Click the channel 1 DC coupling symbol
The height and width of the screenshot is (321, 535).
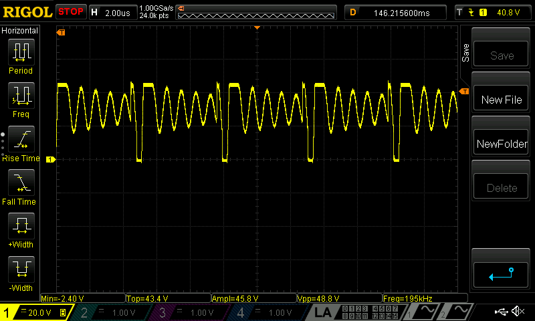[x=23, y=311]
